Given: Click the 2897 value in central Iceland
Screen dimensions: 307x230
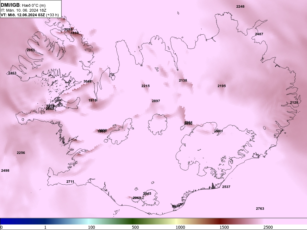Looking at the screenshot, I should pos(156,101).
